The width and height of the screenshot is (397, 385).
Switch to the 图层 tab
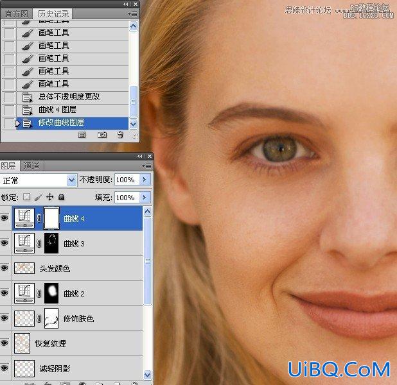point(8,166)
